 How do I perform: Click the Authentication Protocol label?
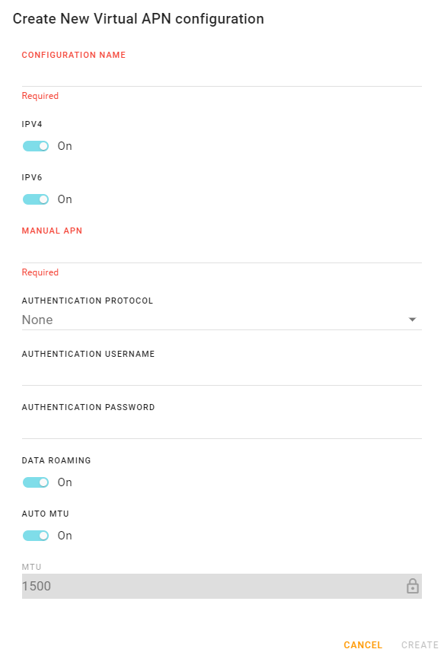88,301
